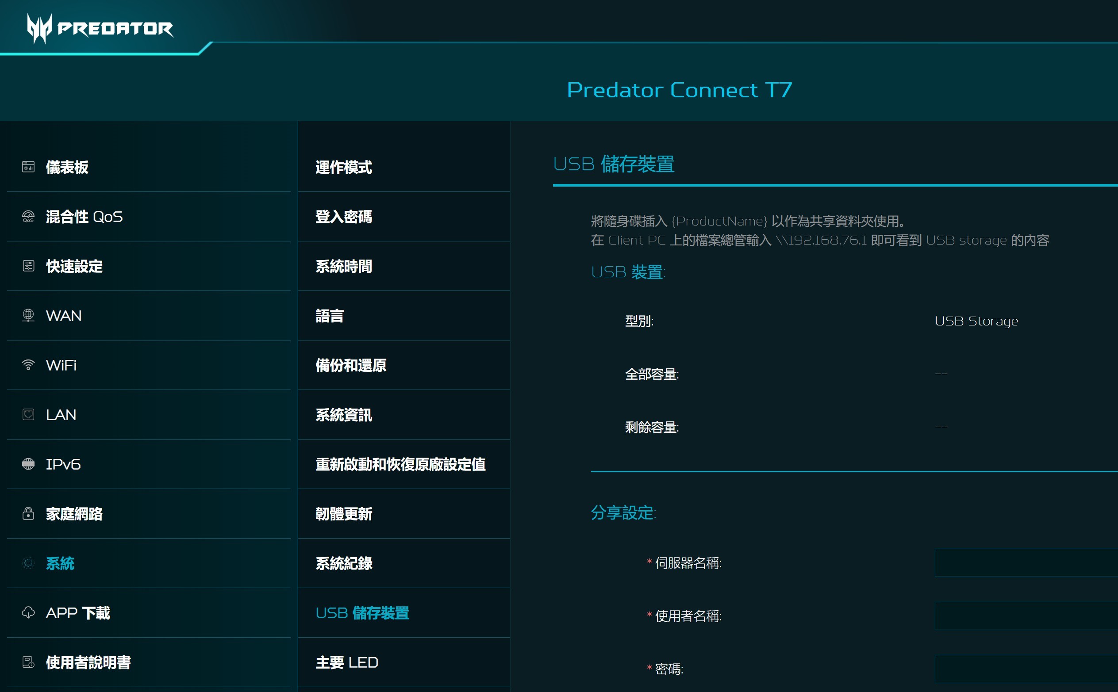
Task: Open the 主要 LED submenu item
Action: tap(404, 662)
